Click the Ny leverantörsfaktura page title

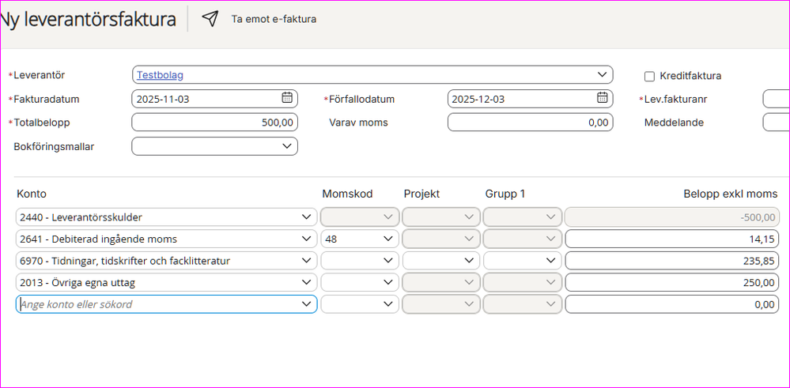coord(88,20)
